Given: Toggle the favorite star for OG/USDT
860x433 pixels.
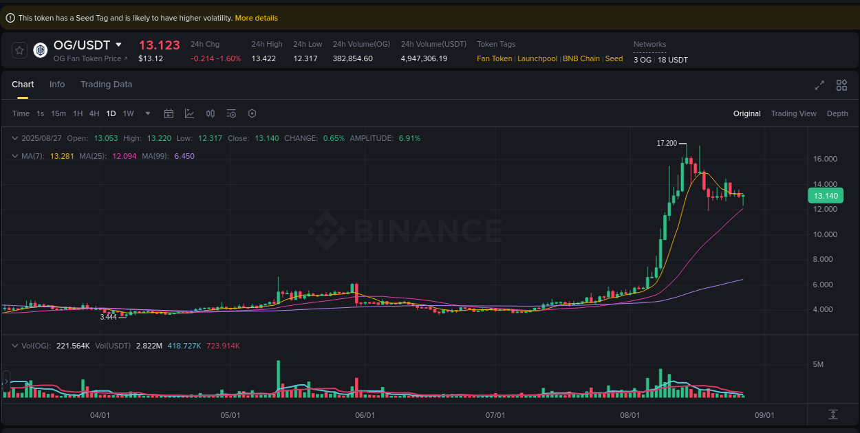Looking at the screenshot, I should coord(19,49).
